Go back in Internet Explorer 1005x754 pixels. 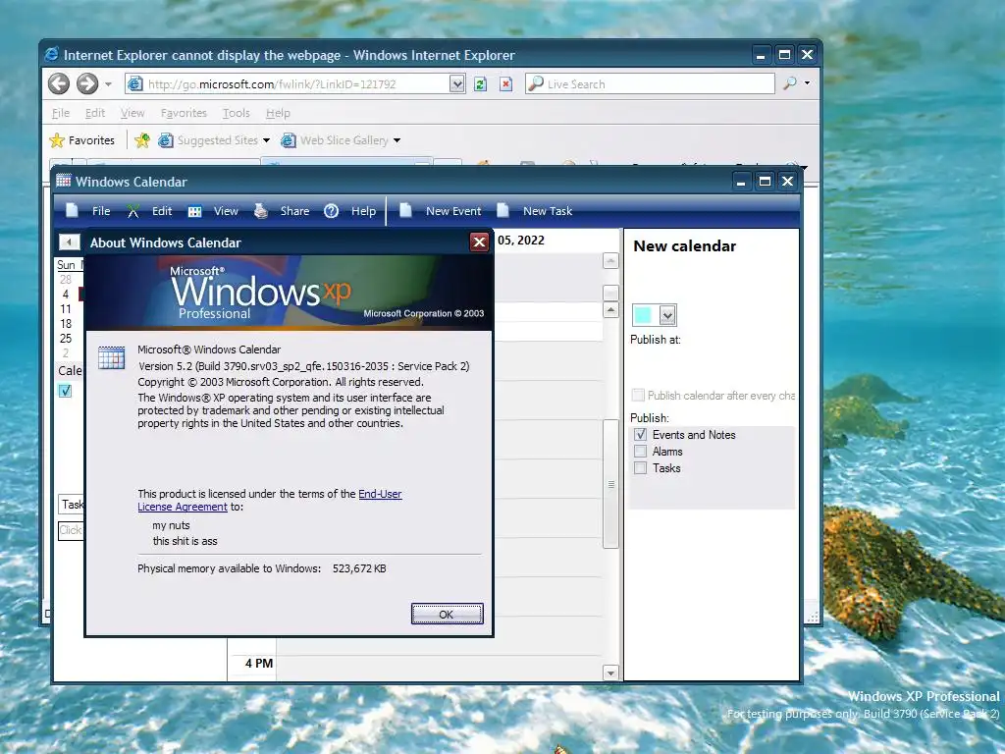pos(58,83)
